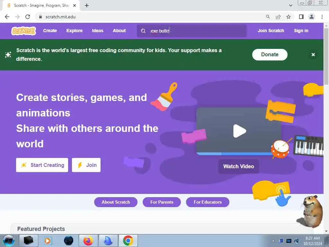Open the Chrome three-dot menu
This screenshot has height=247, width=329.
pyautogui.click(x=322, y=17)
